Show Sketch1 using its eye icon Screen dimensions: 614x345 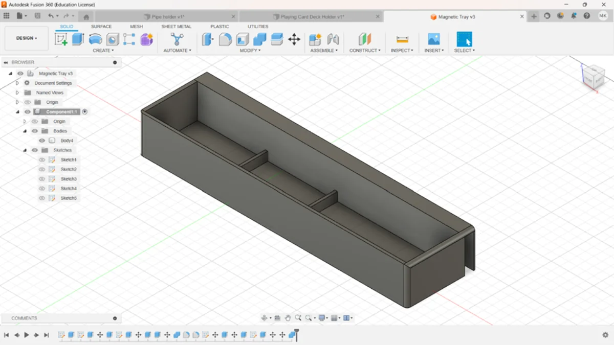pyautogui.click(x=42, y=160)
